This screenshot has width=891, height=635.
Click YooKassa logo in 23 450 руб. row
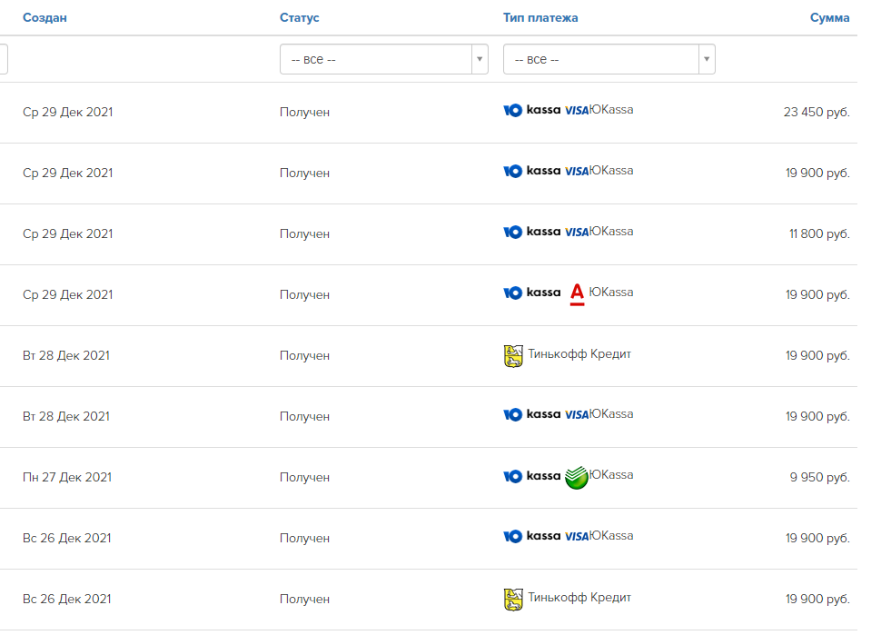pyautogui.click(x=531, y=111)
